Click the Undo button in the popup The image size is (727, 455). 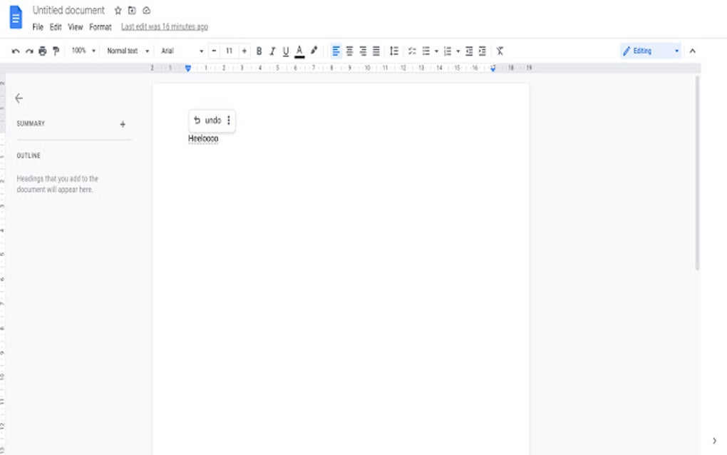pyautogui.click(x=207, y=120)
